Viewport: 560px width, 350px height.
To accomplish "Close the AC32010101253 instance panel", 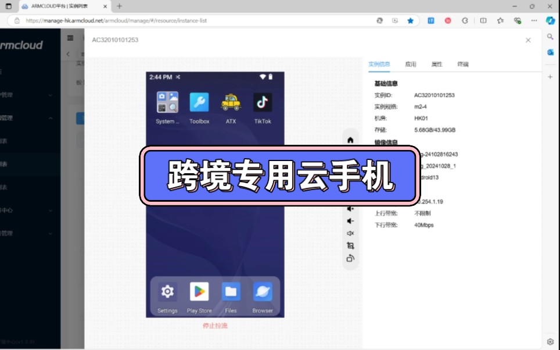I will (528, 40).
